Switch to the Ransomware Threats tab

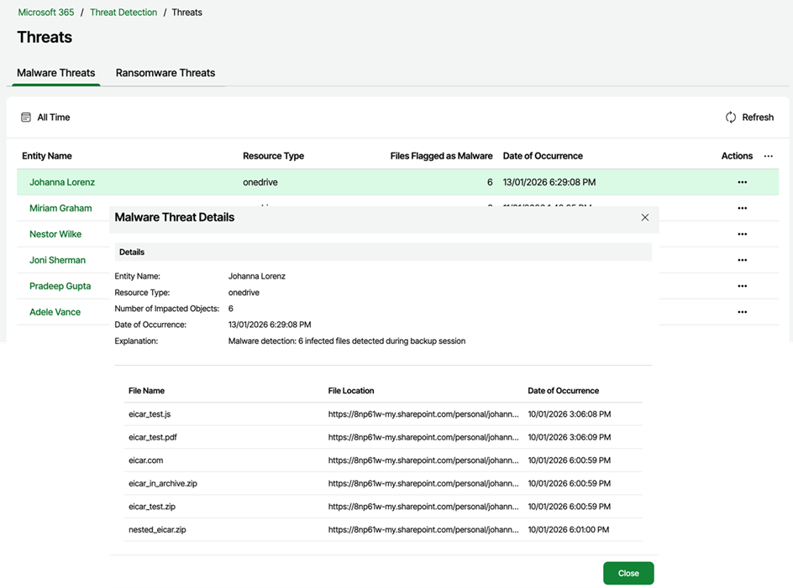[165, 73]
